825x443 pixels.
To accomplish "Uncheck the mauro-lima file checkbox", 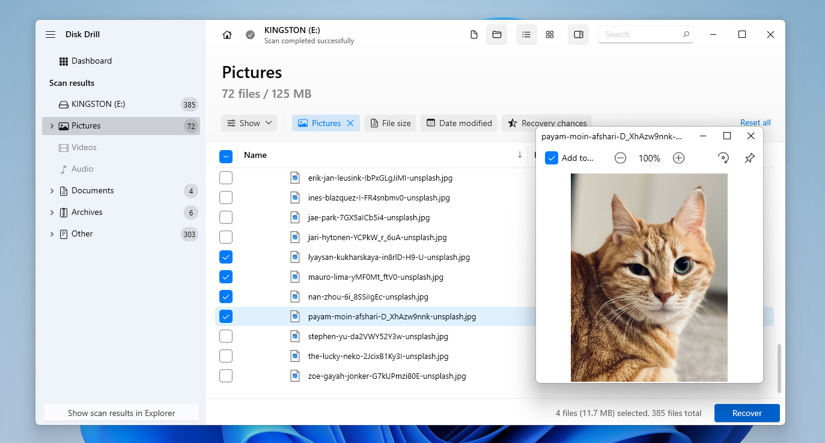I will click(226, 277).
